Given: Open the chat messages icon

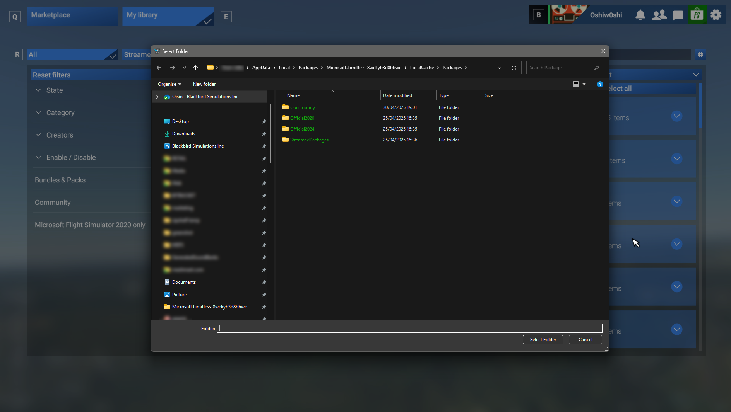Looking at the screenshot, I should pos(678,15).
